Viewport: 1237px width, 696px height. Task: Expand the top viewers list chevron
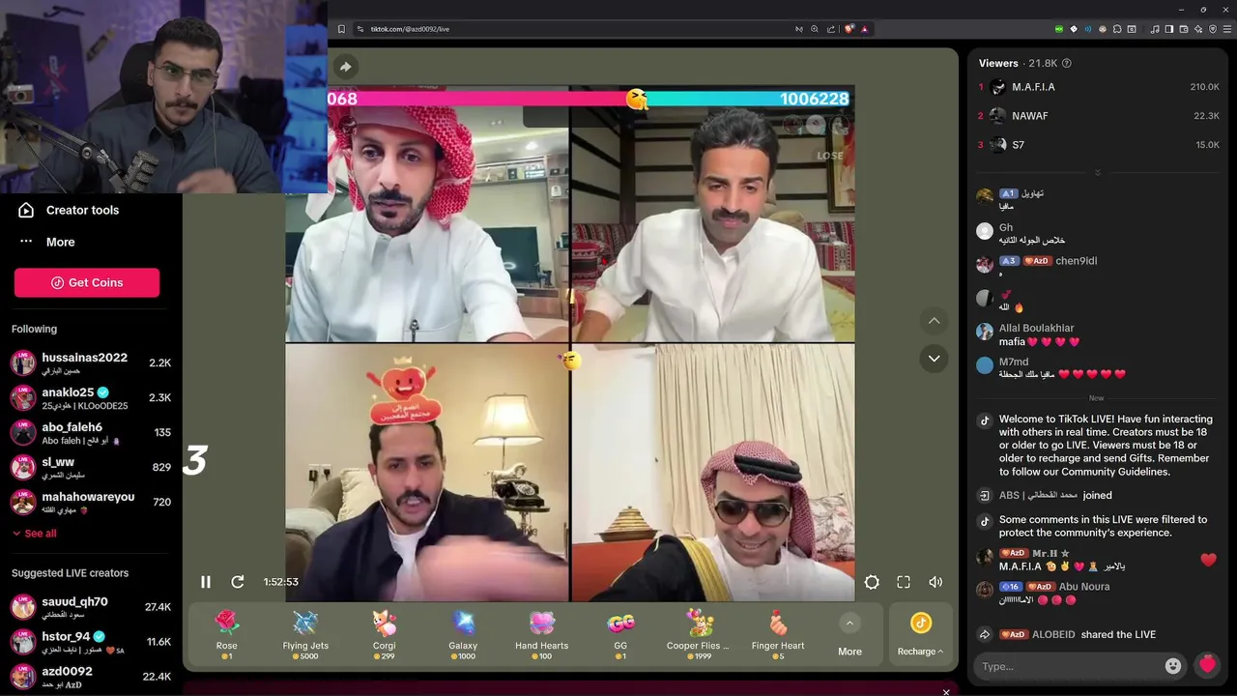[1097, 173]
